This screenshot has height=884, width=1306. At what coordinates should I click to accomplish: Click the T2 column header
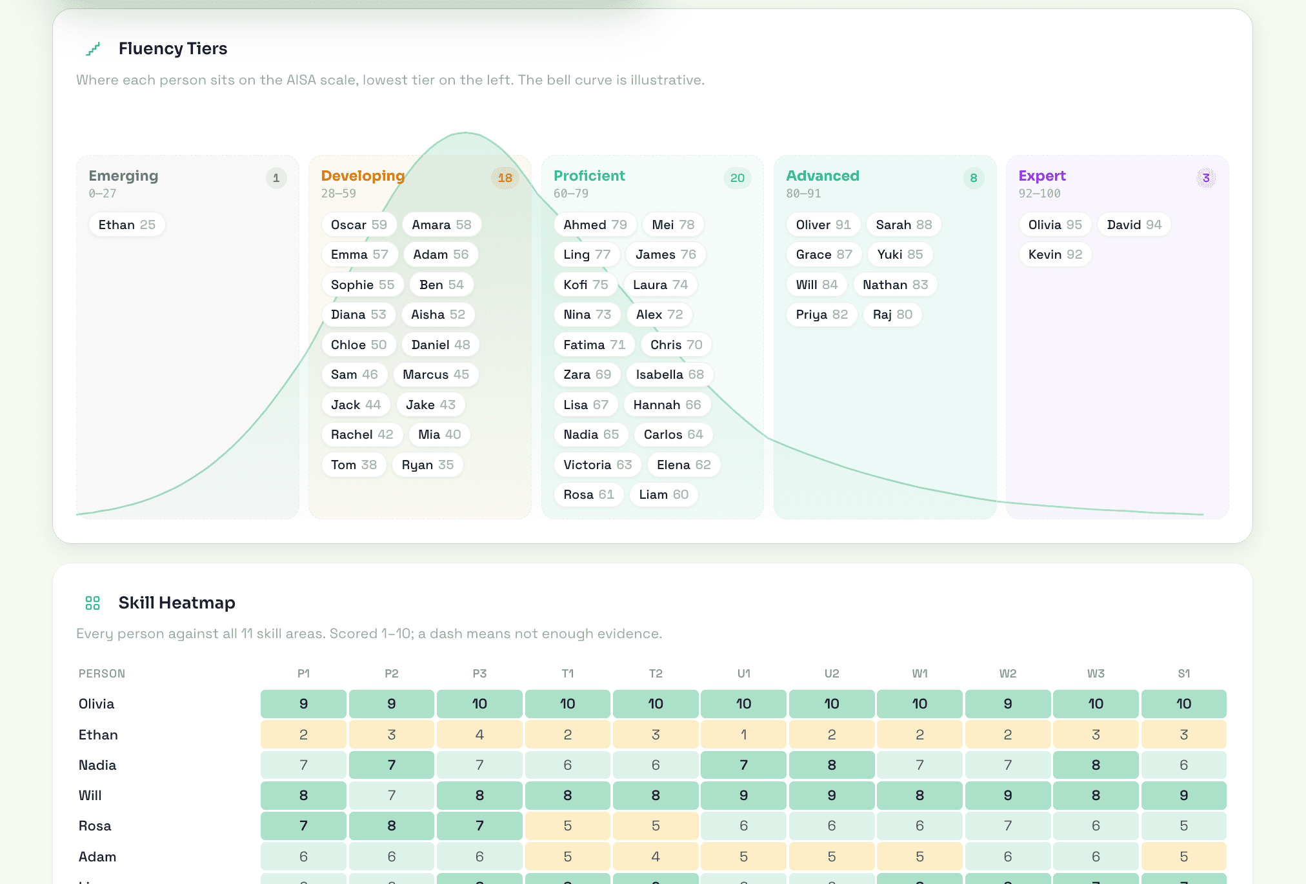point(656,674)
